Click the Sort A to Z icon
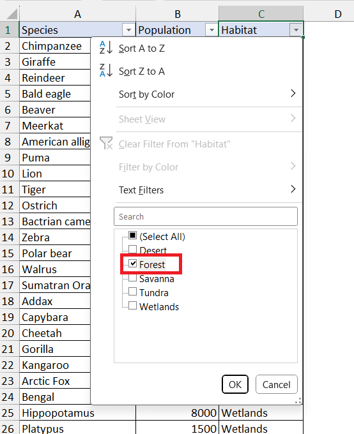Screen dimensions: 354x434 click(x=106, y=48)
